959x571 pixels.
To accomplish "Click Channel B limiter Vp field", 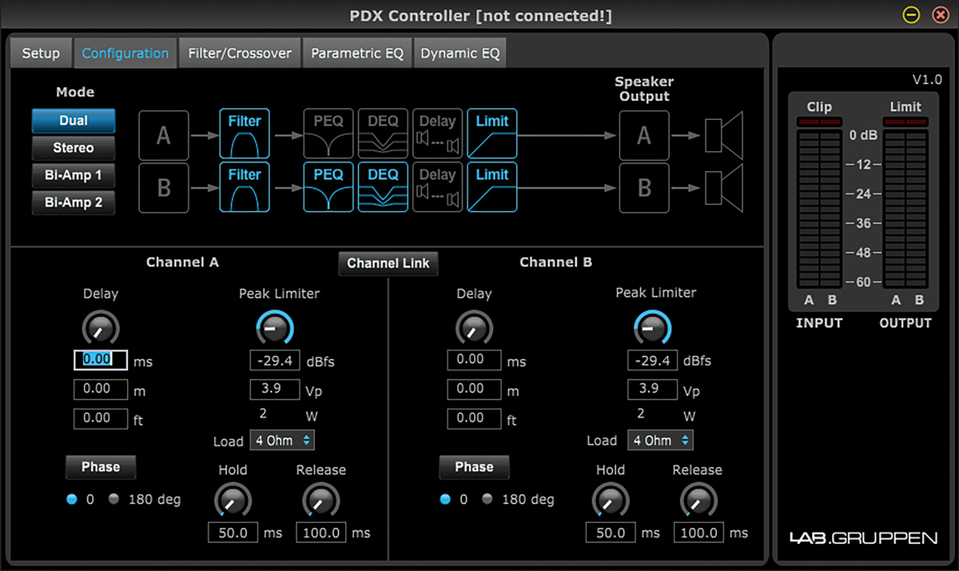I will pyautogui.click(x=652, y=389).
